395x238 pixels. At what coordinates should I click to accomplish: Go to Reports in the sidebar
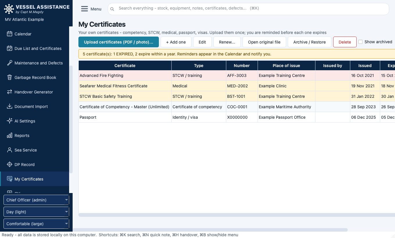[x=35, y=136]
